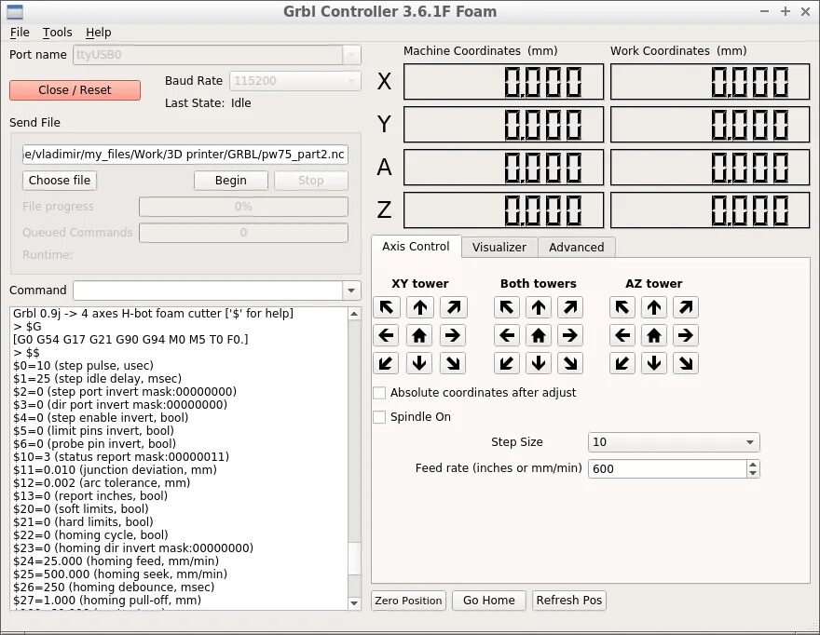This screenshot has width=820, height=635.
Task: Jog XY tower diagonally down-right
Action: [453, 363]
